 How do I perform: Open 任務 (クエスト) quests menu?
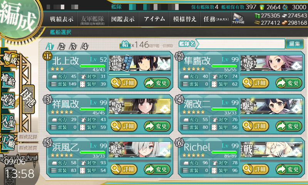216,19
